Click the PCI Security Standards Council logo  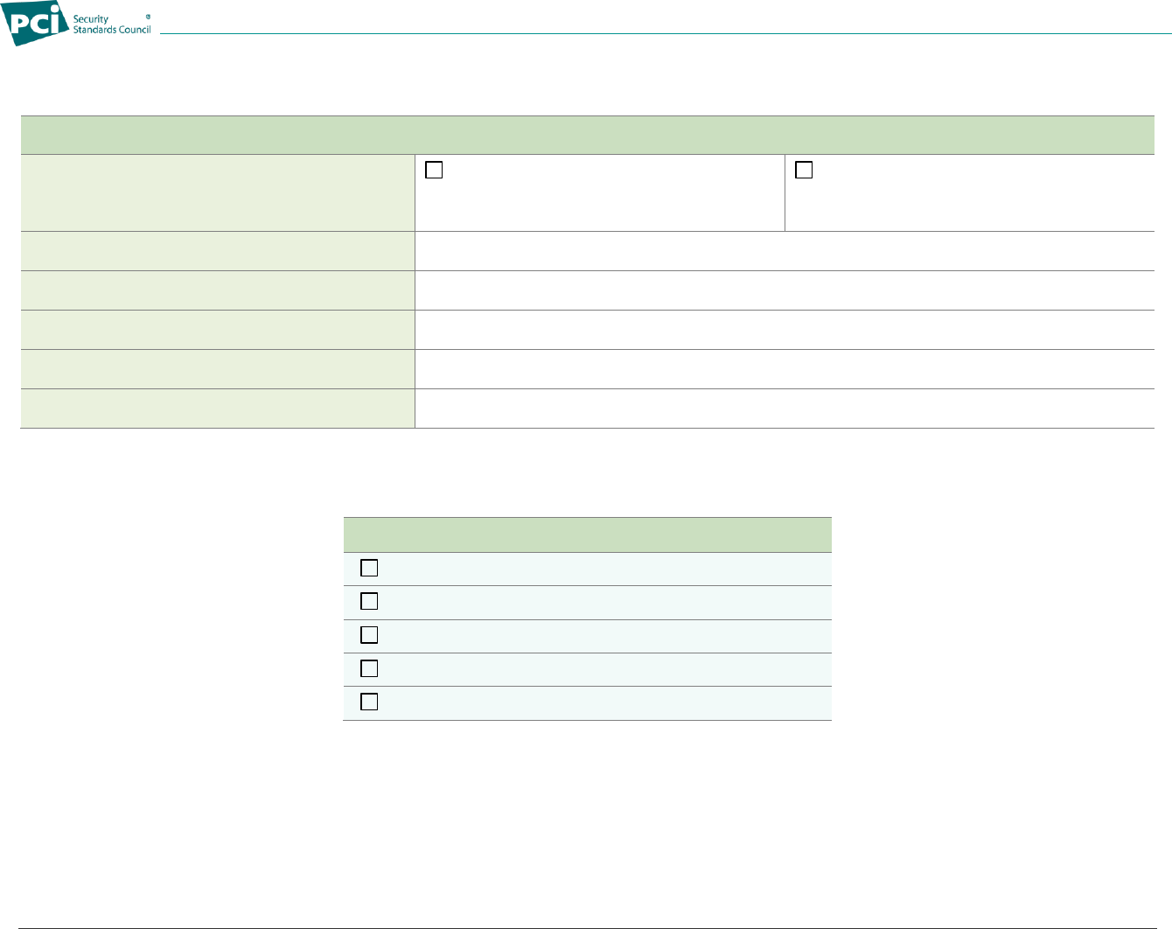[x=79, y=24]
